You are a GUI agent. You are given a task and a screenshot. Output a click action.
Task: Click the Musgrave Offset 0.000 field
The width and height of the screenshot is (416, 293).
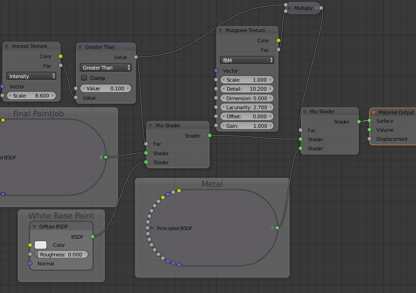(247, 116)
